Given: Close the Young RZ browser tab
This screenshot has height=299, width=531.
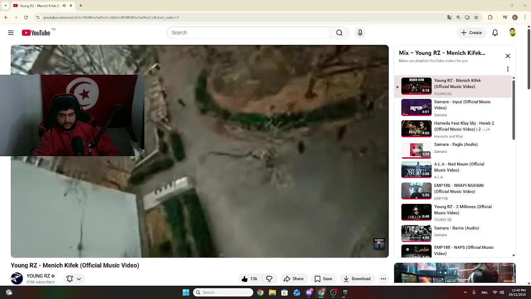Looking at the screenshot, I should 71,6.
